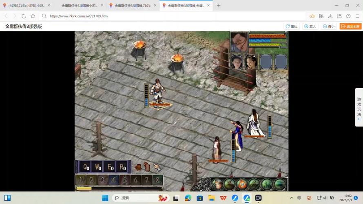Viewport: 363px width, 204px height.
Task: Open WPS Office from the taskbar
Action: [223, 198]
